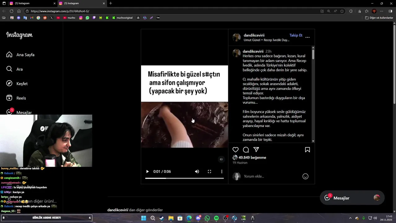View the 49.849 beğenme likes list
This screenshot has height=223, width=396.
tap(252, 158)
